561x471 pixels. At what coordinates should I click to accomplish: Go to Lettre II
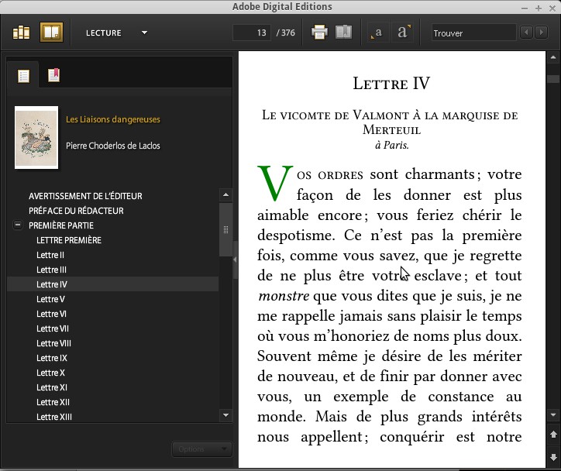pos(50,255)
